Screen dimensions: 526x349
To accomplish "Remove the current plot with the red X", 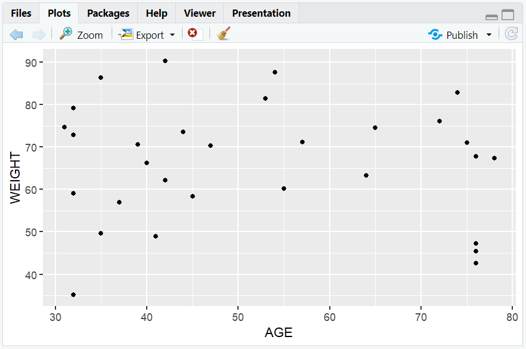I will pyautogui.click(x=193, y=34).
